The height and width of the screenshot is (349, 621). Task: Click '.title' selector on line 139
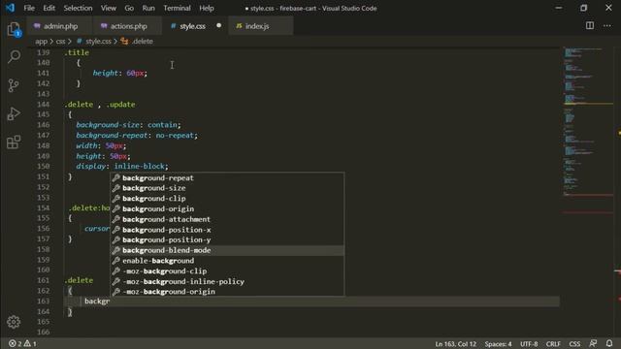tap(77, 52)
